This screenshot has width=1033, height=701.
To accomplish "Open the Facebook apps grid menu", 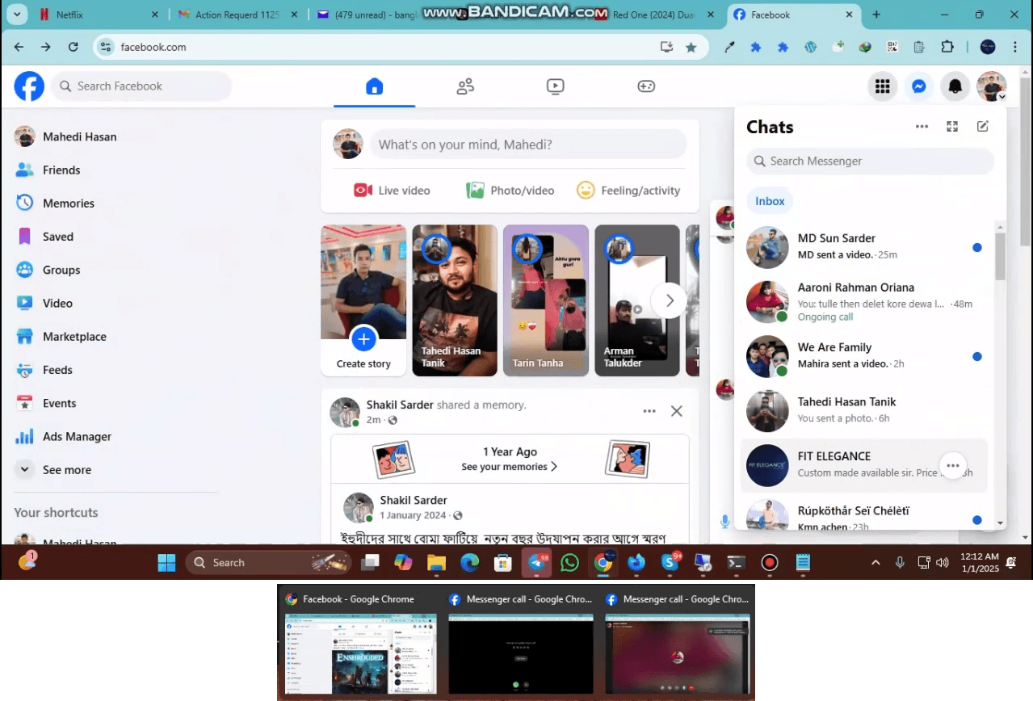I will [x=883, y=86].
